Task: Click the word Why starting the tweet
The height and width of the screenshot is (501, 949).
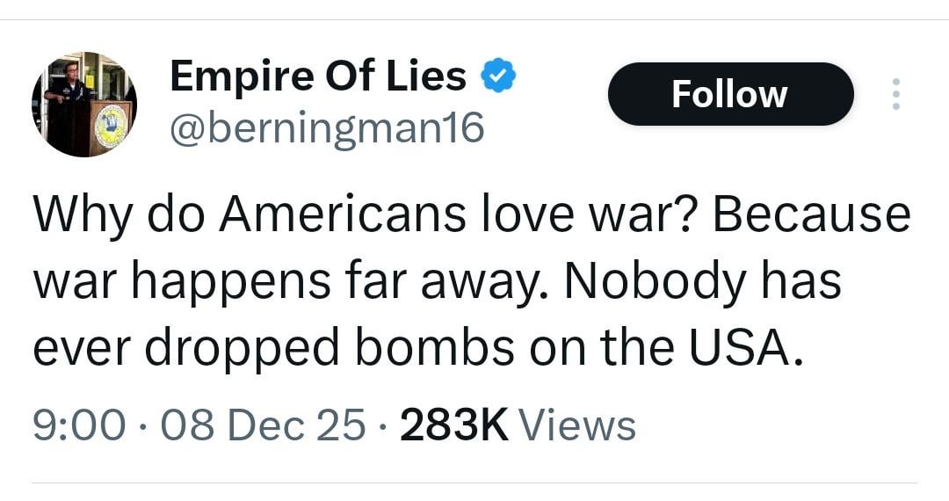Action: [83, 216]
